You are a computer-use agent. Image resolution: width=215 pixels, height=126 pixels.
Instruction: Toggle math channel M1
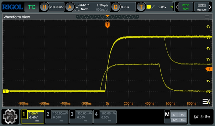[x=175, y=115]
